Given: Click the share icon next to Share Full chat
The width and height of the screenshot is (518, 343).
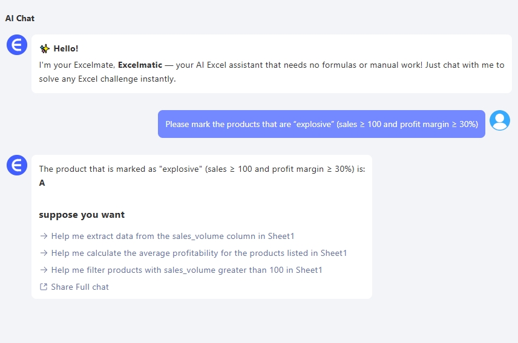Looking at the screenshot, I should pos(44,287).
